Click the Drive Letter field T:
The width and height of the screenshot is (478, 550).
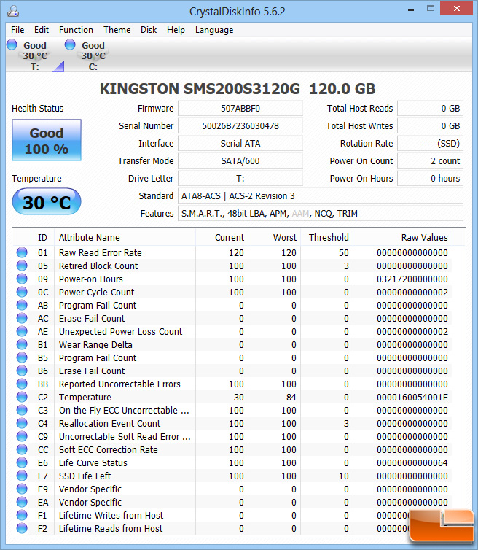click(x=240, y=179)
